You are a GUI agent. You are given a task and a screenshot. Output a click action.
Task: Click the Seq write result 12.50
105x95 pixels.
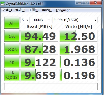78,36
